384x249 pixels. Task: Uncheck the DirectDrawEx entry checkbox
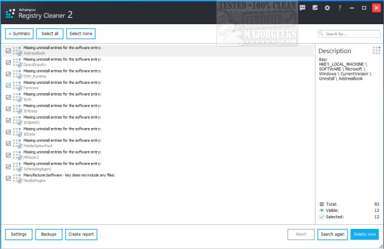(x=8, y=63)
